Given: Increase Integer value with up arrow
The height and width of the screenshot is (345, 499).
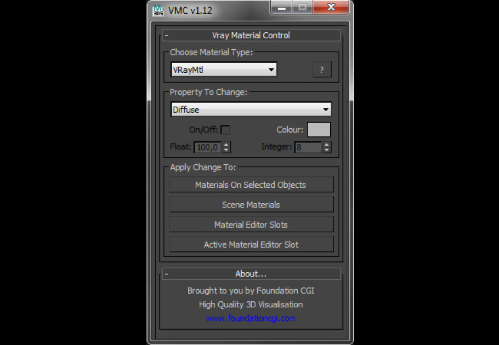Looking at the screenshot, I should (x=327, y=145).
